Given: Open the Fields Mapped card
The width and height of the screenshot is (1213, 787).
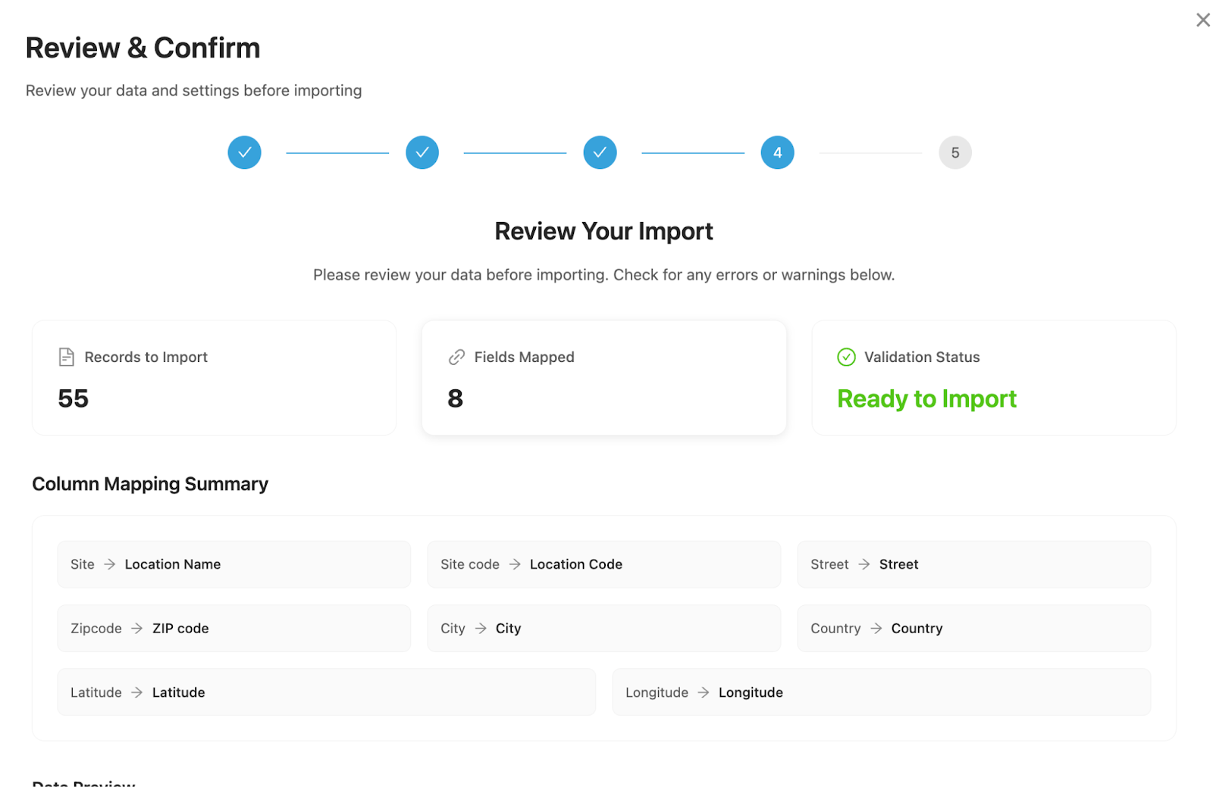Looking at the screenshot, I should coord(603,378).
